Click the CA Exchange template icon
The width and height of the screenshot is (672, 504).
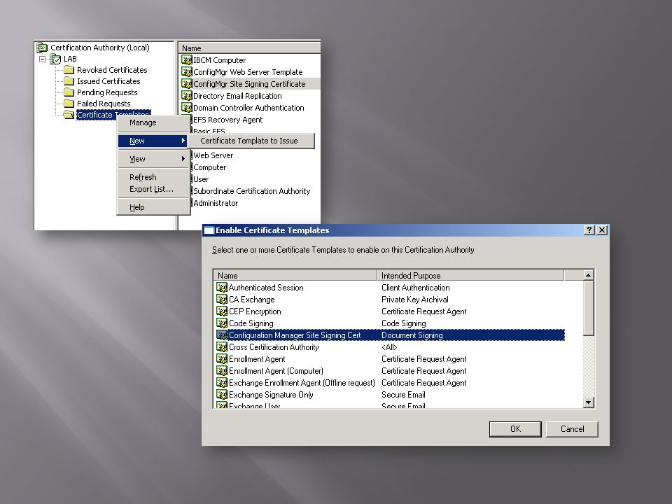click(x=222, y=300)
